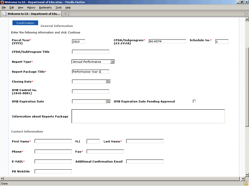Click the security padlock icon in status bar

click(x=246, y=184)
